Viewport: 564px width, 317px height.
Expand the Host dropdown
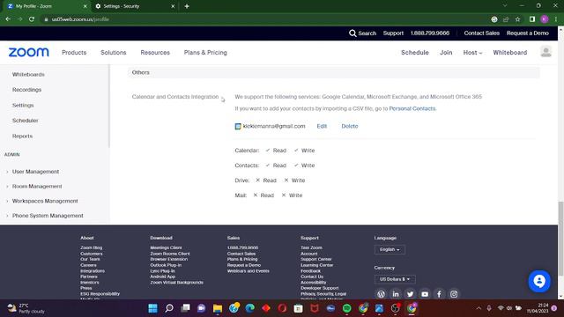pos(472,53)
